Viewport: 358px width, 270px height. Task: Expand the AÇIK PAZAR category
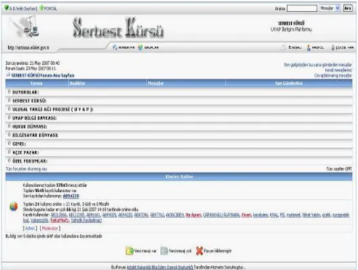coord(26,153)
